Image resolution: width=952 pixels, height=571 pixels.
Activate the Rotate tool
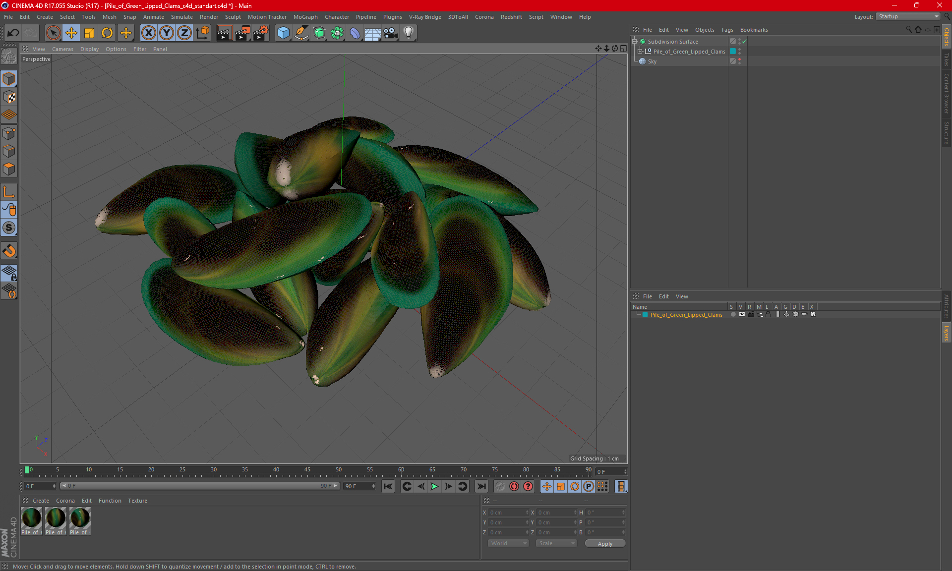tap(107, 33)
